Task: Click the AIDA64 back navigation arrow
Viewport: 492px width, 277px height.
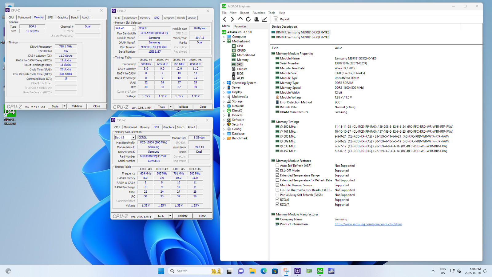Action: pos(225,19)
